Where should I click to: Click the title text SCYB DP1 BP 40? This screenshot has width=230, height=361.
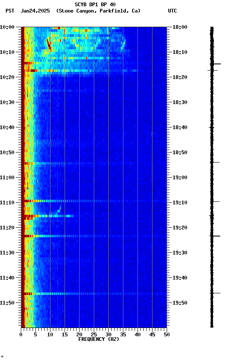(95, 5)
